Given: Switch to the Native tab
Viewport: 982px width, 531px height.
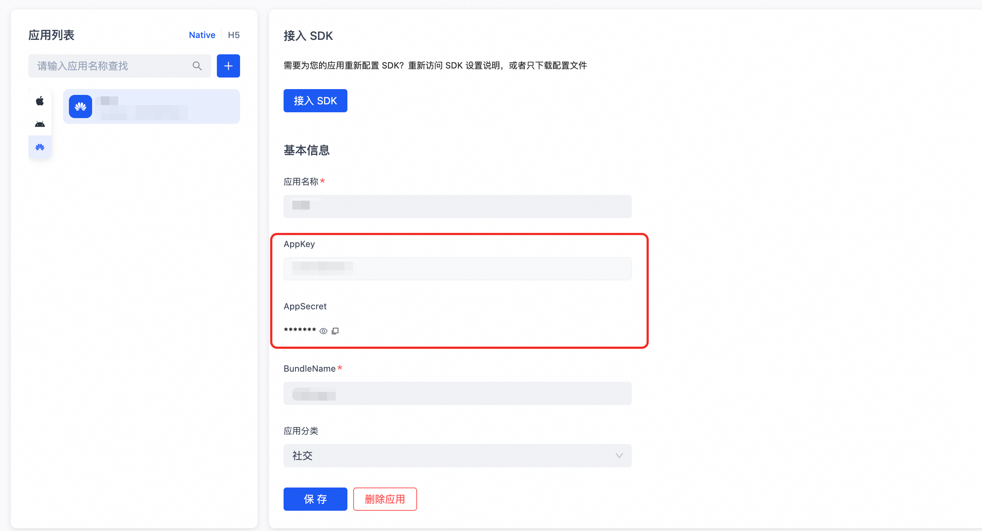Looking at the screenshot, I should tap(202, 35).
